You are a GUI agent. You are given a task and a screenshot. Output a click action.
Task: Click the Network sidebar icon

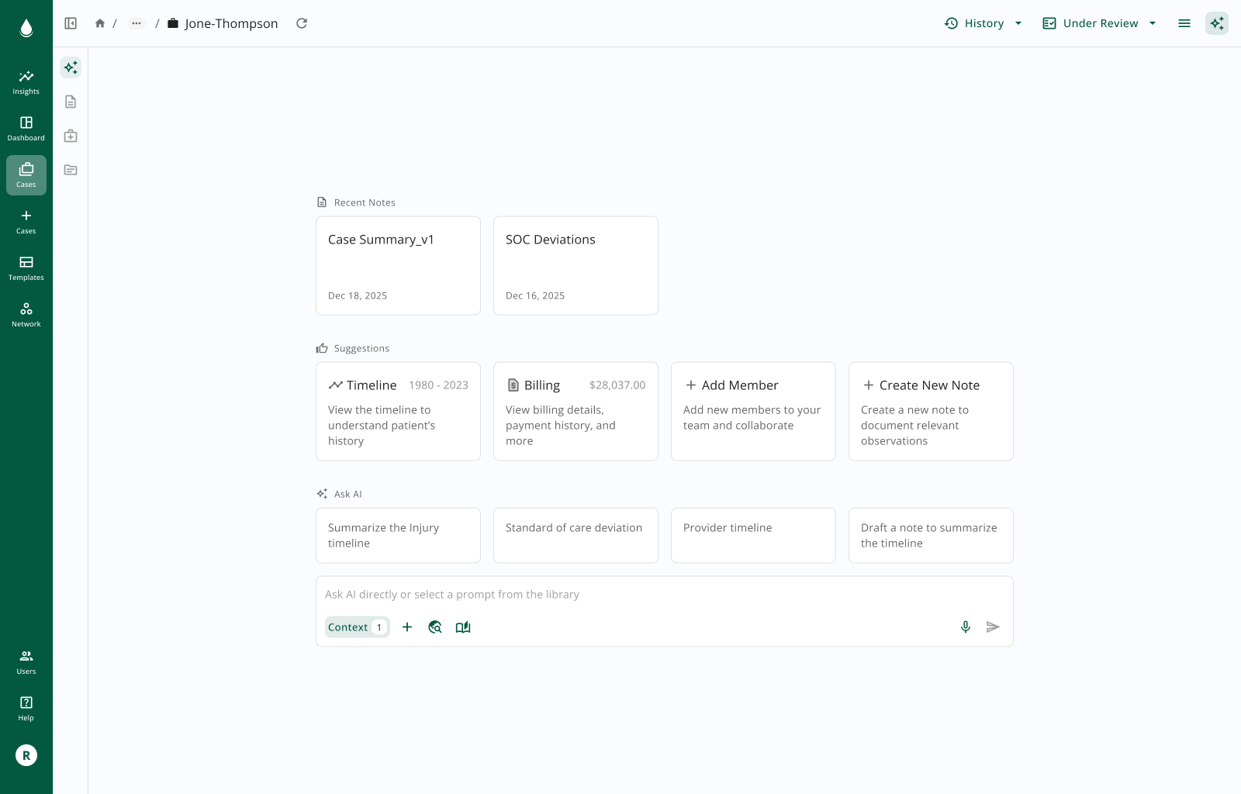pyautogui.click(x=26, y=314)
